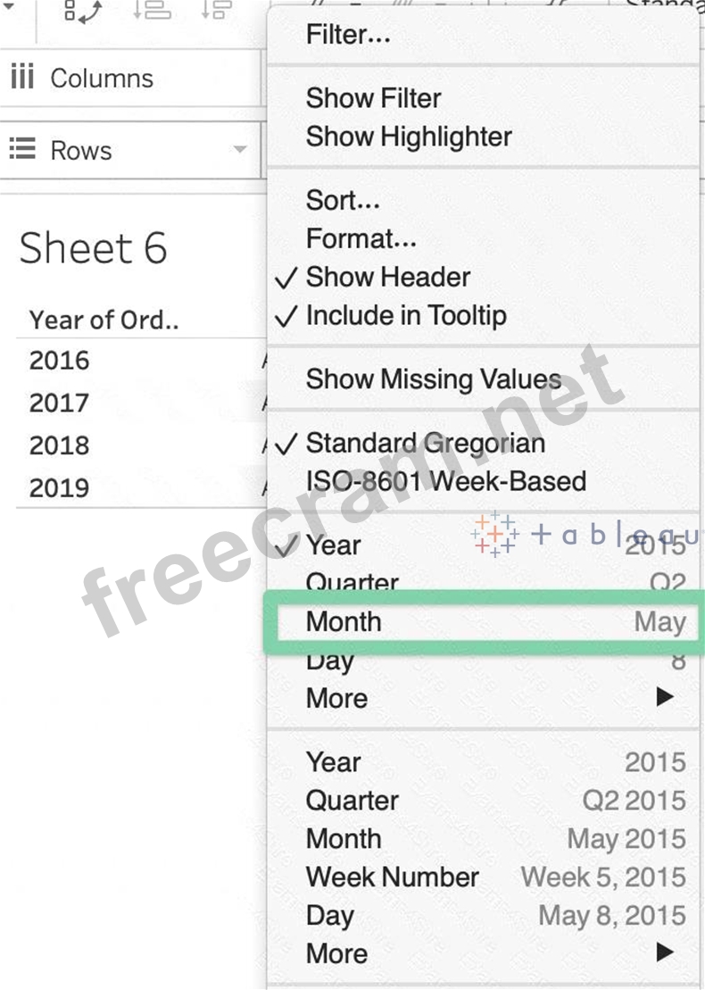Click the Columns shelf icon

pos(21,78)
